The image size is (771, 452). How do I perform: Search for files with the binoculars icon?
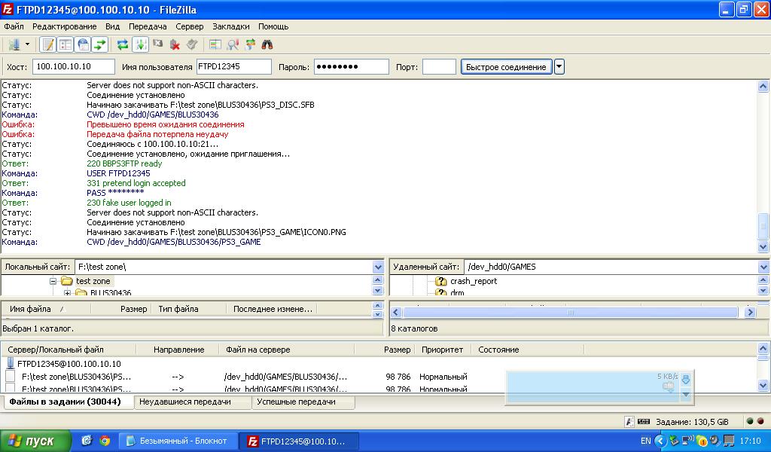click(x=267, y=44)
